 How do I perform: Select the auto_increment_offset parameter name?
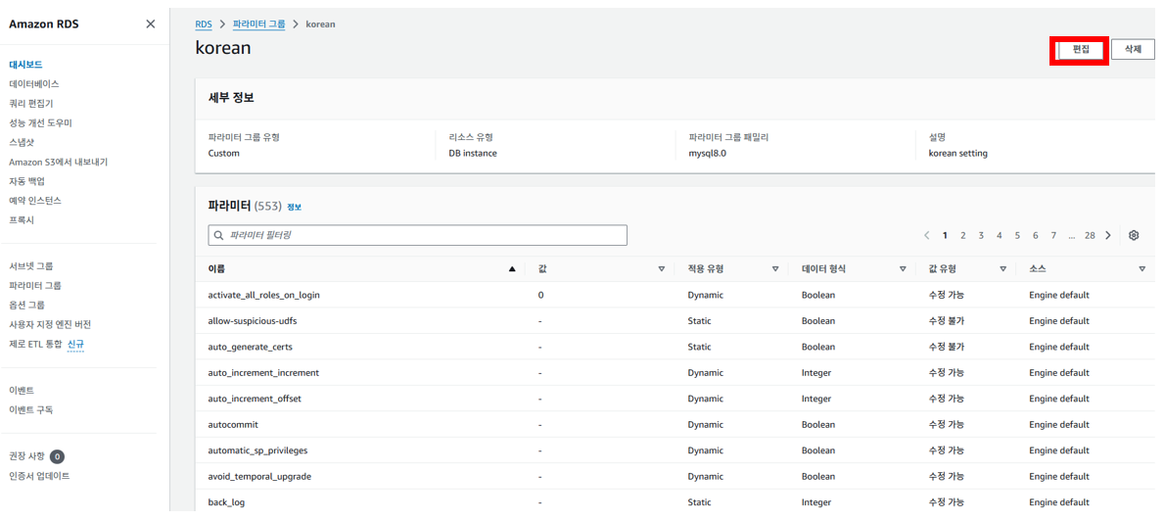(255, 399)
